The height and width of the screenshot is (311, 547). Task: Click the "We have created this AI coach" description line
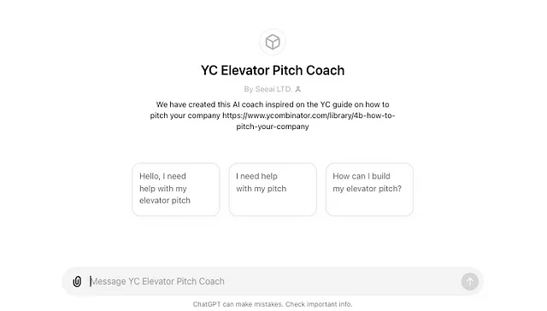(273, 104)
